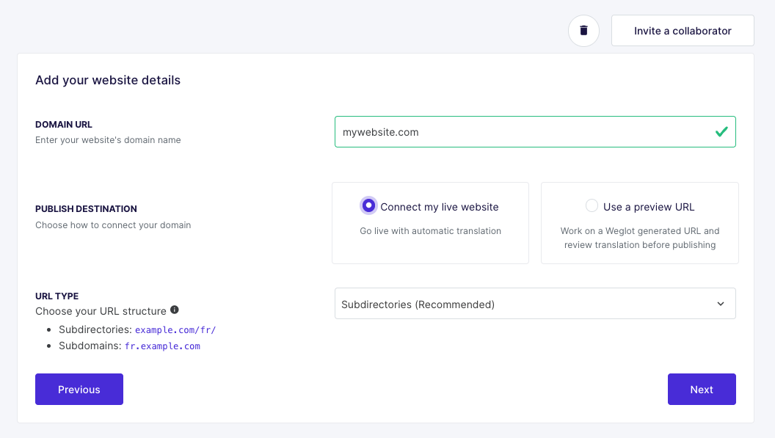Click the fr.example.com subdomain example
Viewport: 775px width, 438px height.
tap(162, 346)
